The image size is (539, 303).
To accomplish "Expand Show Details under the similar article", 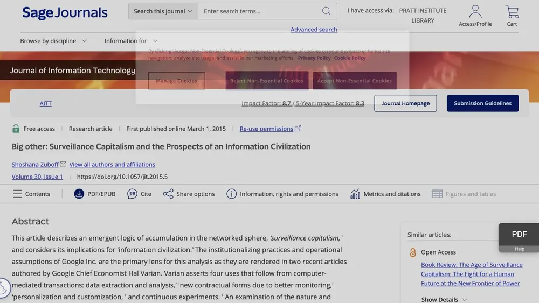I will coord(444,299).
